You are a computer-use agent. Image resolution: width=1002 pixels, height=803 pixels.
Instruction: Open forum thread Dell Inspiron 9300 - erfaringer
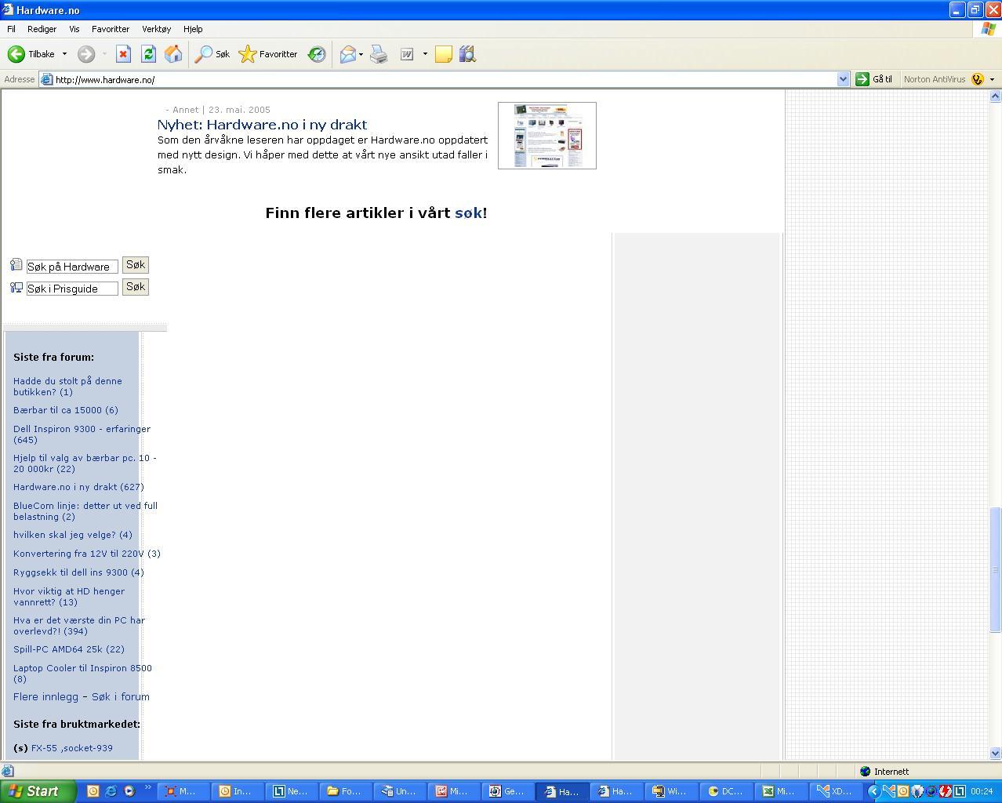click(82, 434)
